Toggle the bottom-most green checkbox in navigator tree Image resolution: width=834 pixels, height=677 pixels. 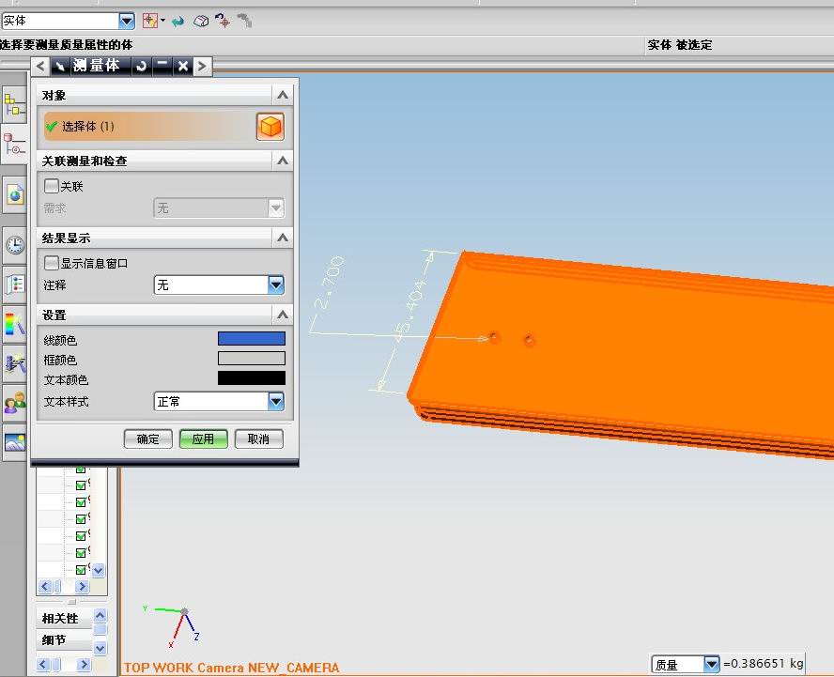pos(81,570)
